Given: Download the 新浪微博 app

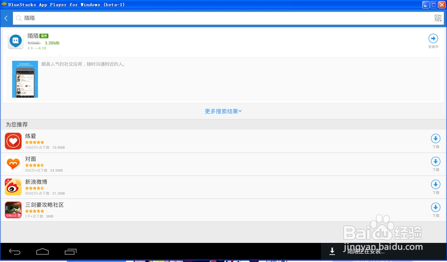Looking at the screenshot, I should click(x=435, y=184).
